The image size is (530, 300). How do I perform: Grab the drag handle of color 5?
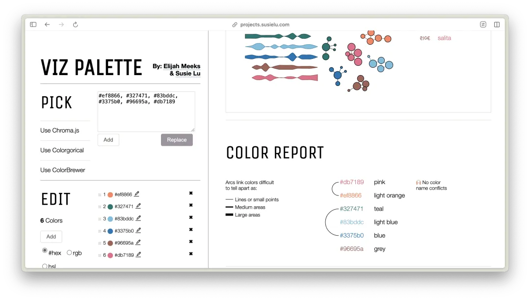[100, 243]
